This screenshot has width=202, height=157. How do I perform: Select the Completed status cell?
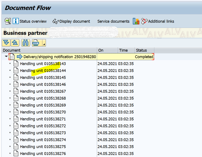point(144,57)
